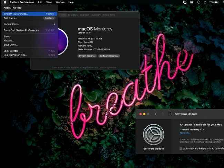Click the diamond-shaped menu bar icon
This screenshot has height=168, width=224.
tap(198, 2)
